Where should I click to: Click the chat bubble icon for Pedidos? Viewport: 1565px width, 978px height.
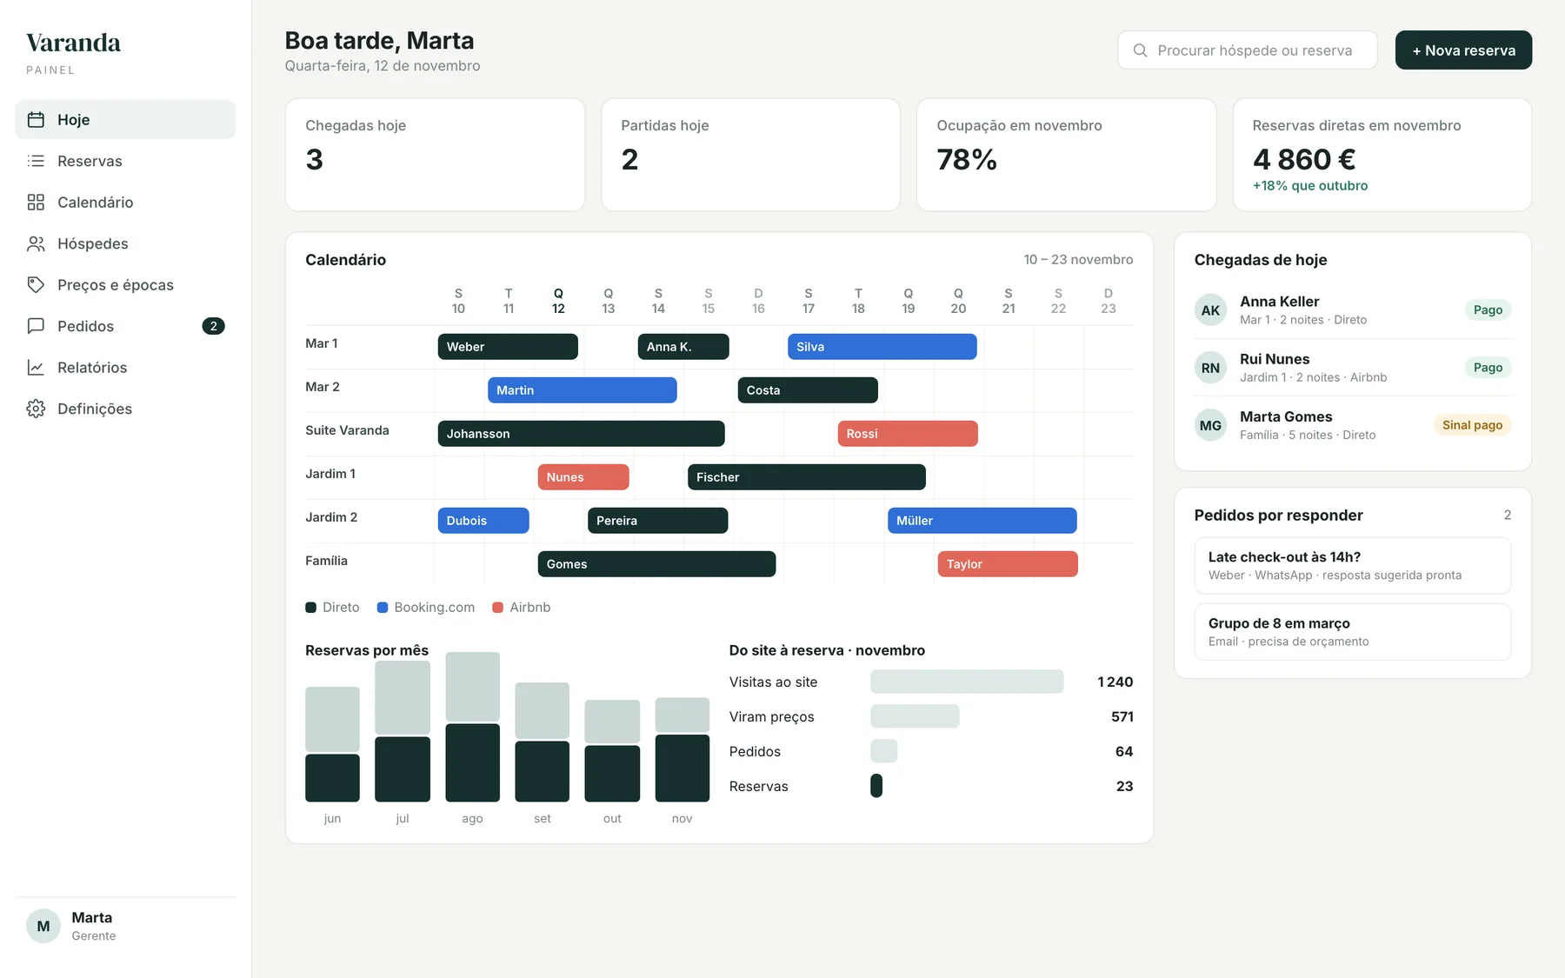pos(36,326)
